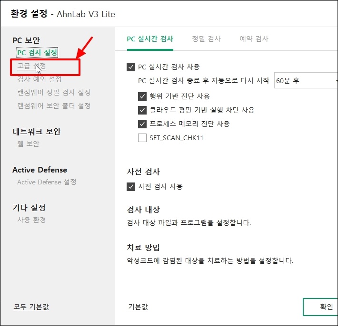The image size is (338, 326).
Task: Open 고급 설정 sidebar item
Action: [32, 66]
